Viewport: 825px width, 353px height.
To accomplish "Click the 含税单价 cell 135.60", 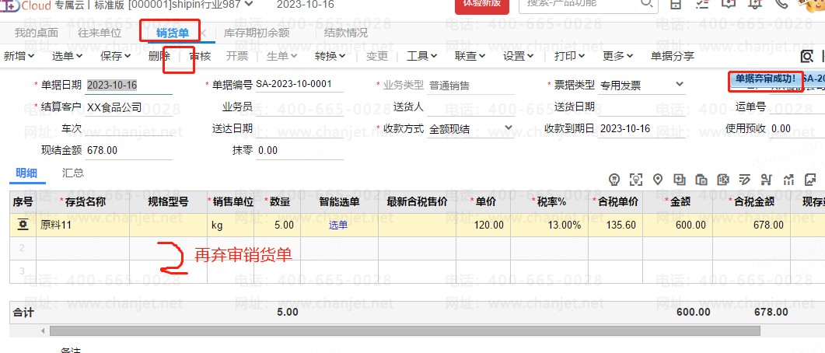I will [x=615, y=225].
